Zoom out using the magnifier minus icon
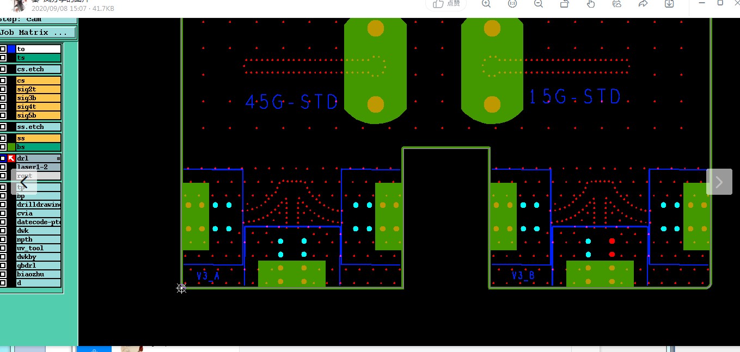Screen dimensions: 740x352 [x=539, y=4]
